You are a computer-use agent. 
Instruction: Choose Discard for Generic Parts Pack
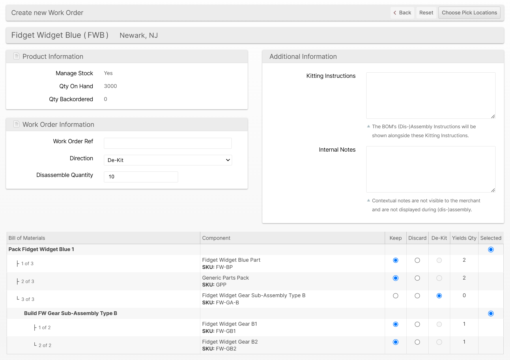(417, 278)
